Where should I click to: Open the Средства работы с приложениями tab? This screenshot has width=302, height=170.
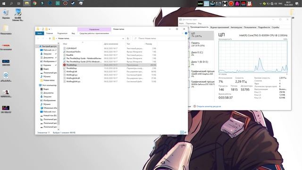tap(94, 34)
